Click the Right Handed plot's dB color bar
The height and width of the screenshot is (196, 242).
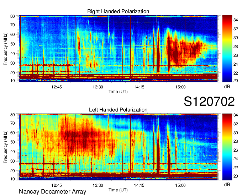coord(227,49)
